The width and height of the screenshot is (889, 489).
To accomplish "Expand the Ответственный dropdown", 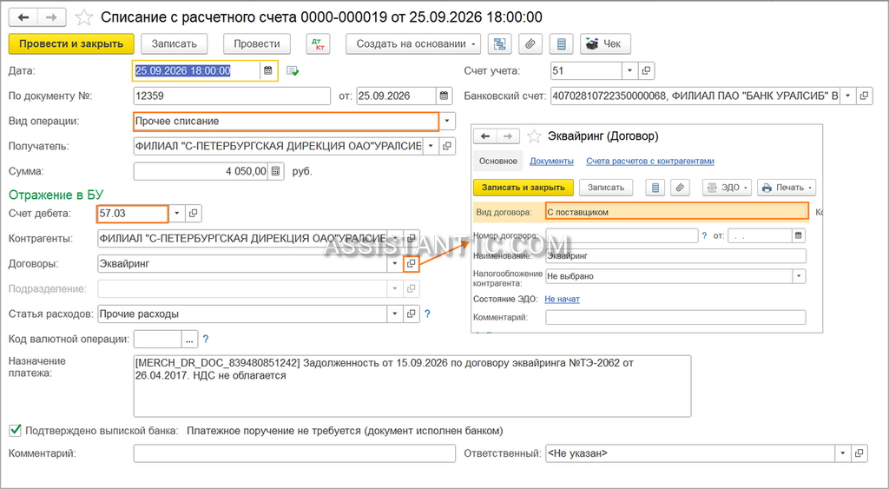I will click(843, 453).
